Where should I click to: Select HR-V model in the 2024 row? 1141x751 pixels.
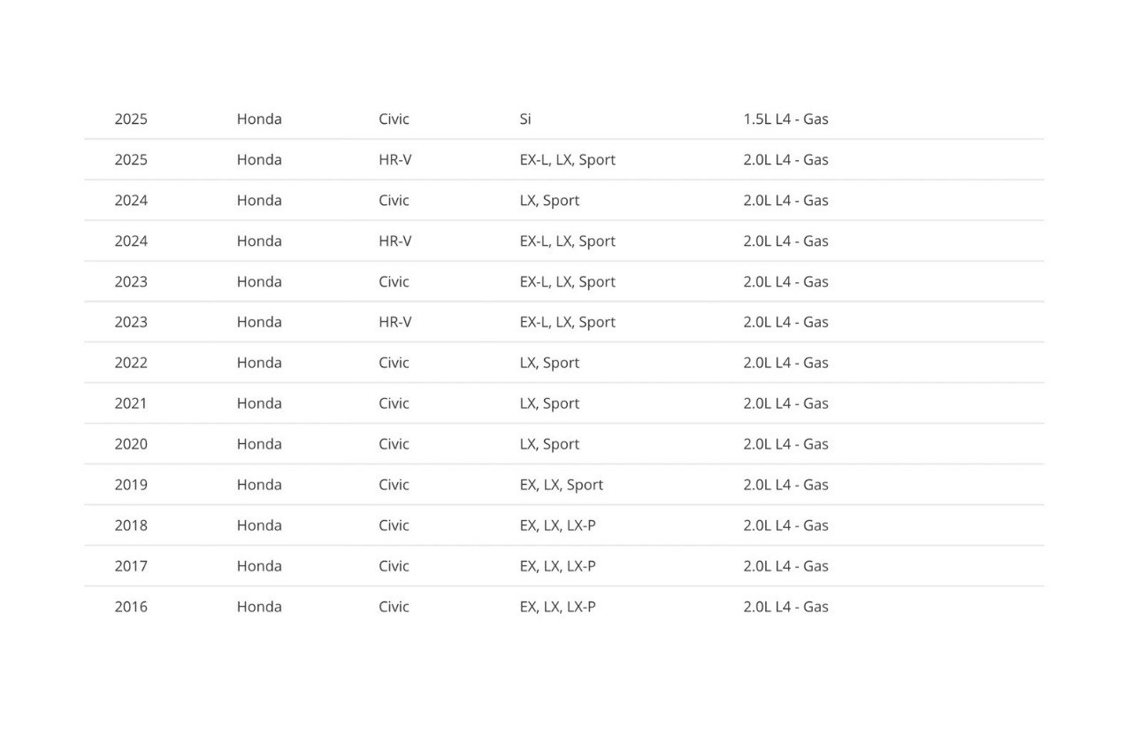(x=394, y=241)
